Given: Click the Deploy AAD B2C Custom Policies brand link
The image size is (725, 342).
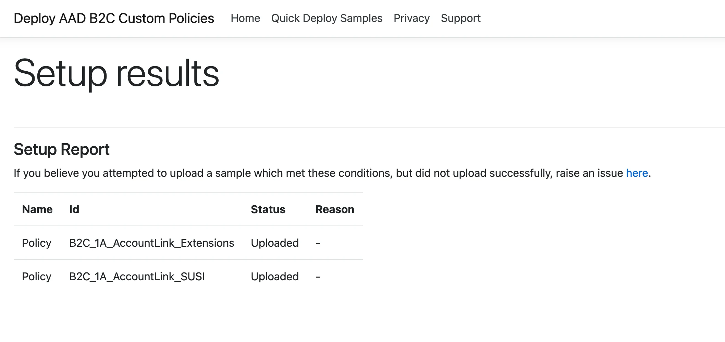Looking at the screenshot, I should pos(114,19).
